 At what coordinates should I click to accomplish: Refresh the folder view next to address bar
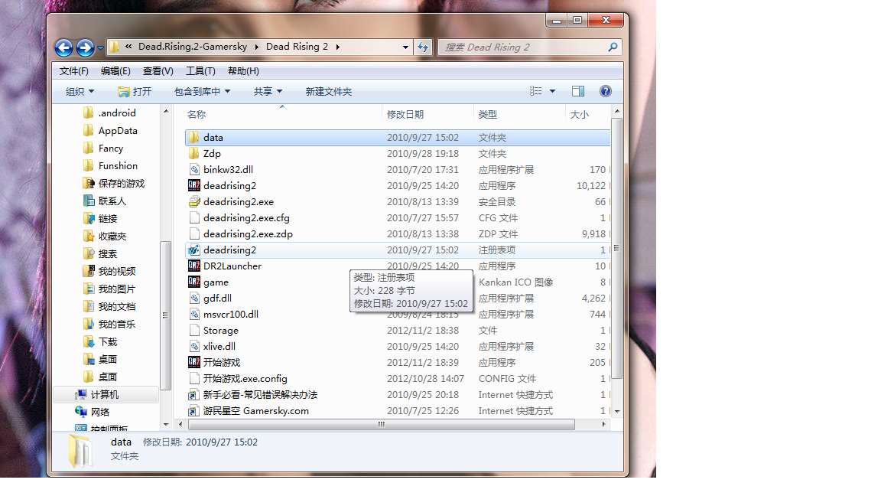click(423, 47)
